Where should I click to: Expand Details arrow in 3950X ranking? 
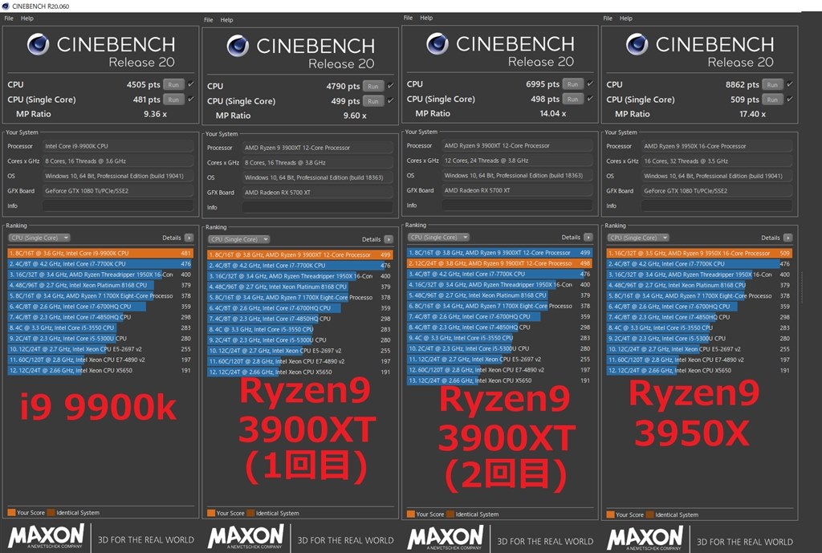coord(788,238)
